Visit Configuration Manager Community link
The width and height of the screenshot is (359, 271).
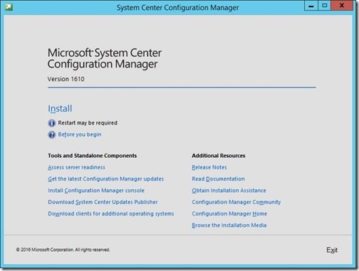point(236,202)
